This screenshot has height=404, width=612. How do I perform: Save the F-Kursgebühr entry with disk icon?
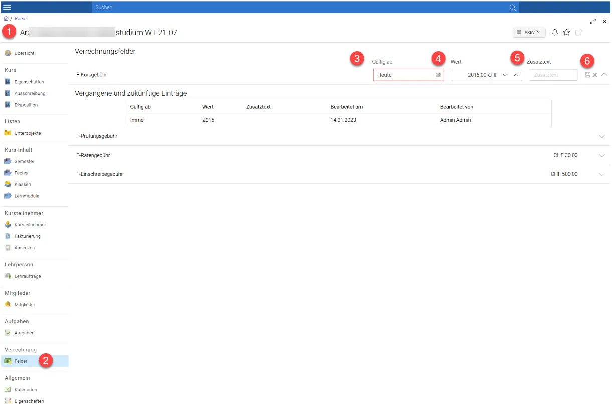coord(587,75)
